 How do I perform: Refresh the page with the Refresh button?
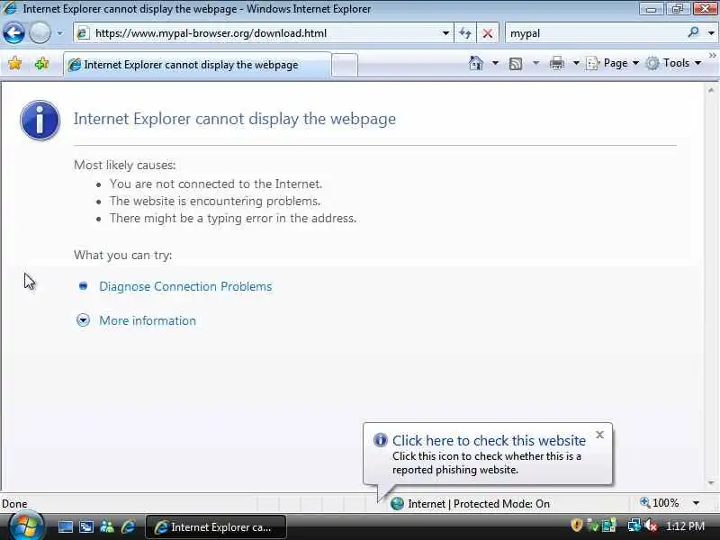tap(465, 33)
